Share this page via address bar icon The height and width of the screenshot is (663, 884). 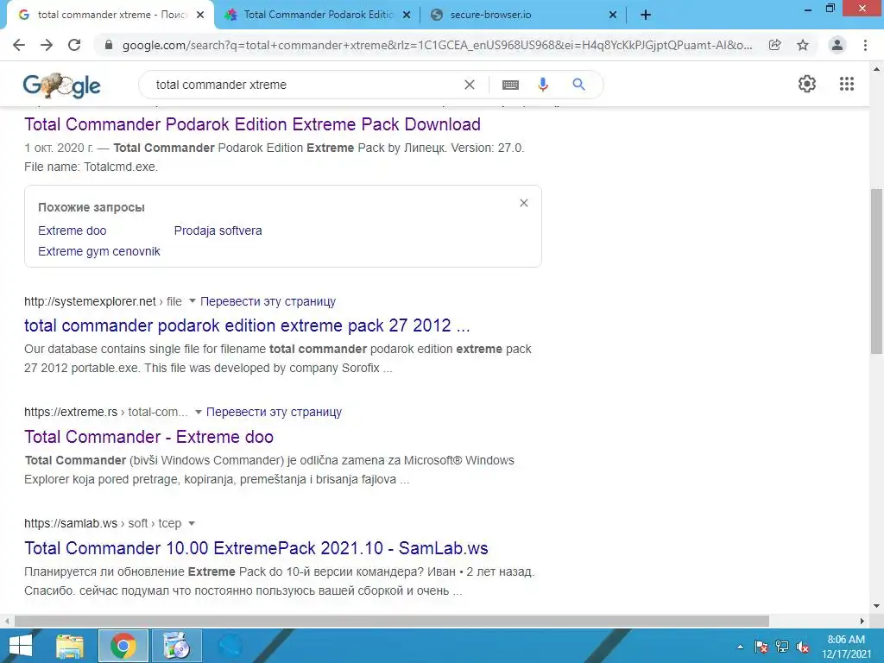[x=775, y=45]
